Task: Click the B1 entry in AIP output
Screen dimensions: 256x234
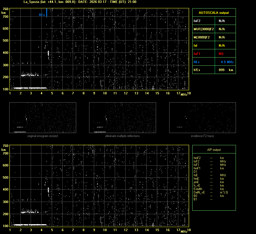Action: pyautogui.click(x=195, y=199)
